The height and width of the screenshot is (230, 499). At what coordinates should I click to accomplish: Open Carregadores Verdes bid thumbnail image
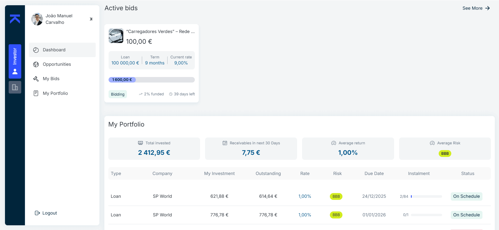pos(116,36)
